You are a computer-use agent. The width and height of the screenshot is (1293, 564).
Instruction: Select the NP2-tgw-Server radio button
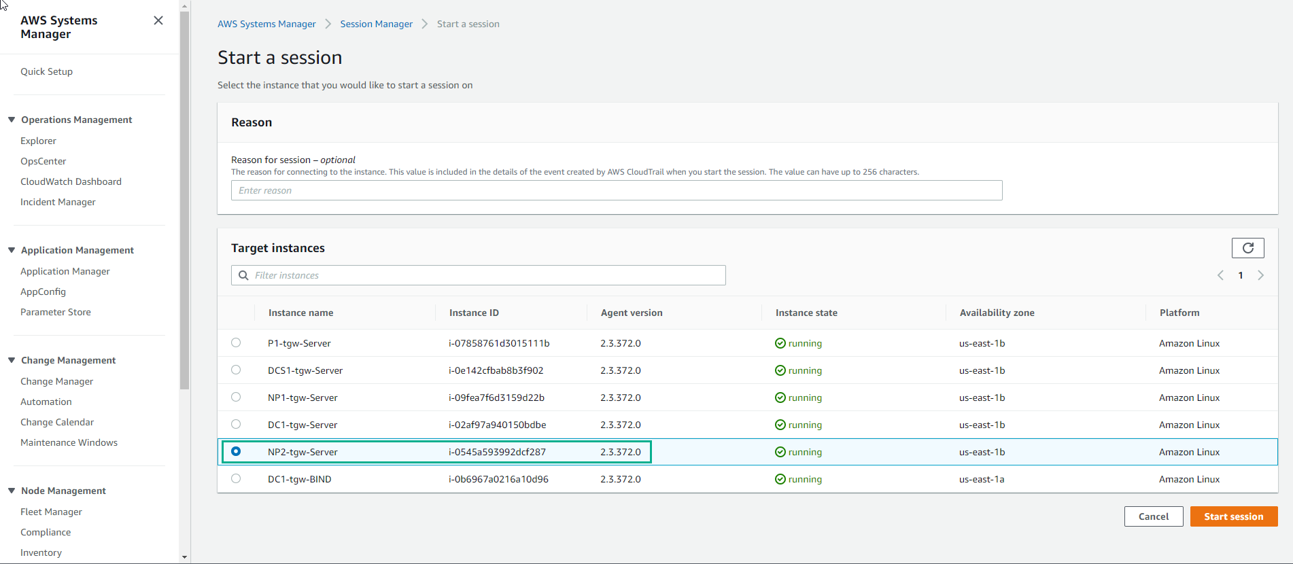(236, 451)
